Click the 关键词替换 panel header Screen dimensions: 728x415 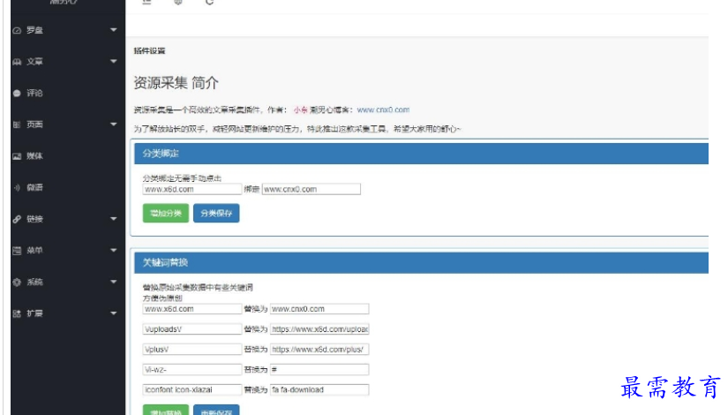tap(421, 262)
